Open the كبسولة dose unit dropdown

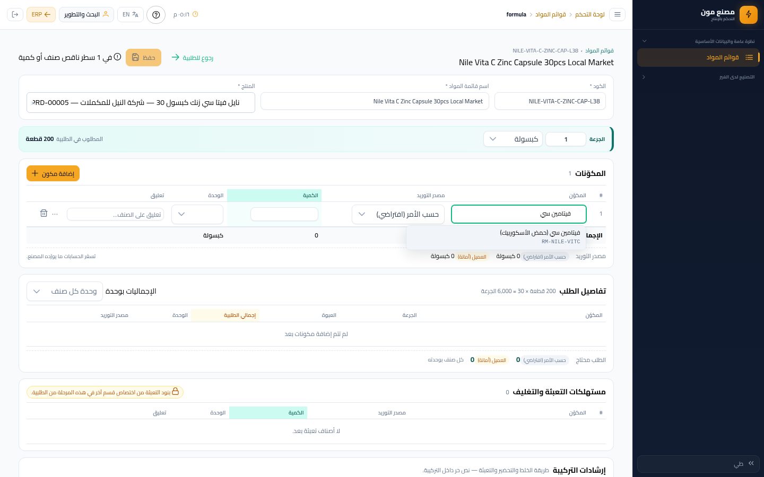point(513,139)
